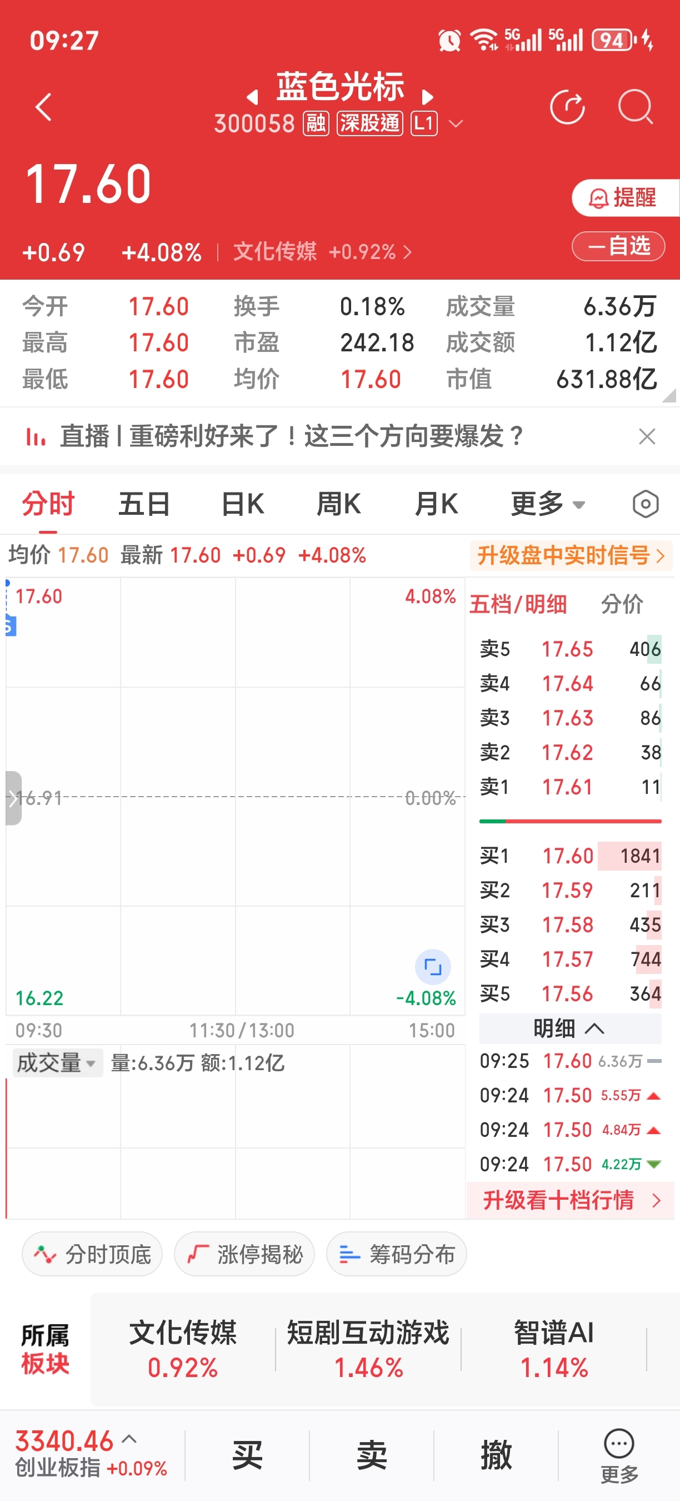
Task: Select 五档/明细 tab
Action: (518, 604)
